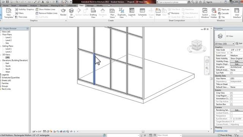Image resolution: width=243 pixels, height=137 pixels.
Task: Click Edit button for Graphic Display Options
Action: click(237, 64)
